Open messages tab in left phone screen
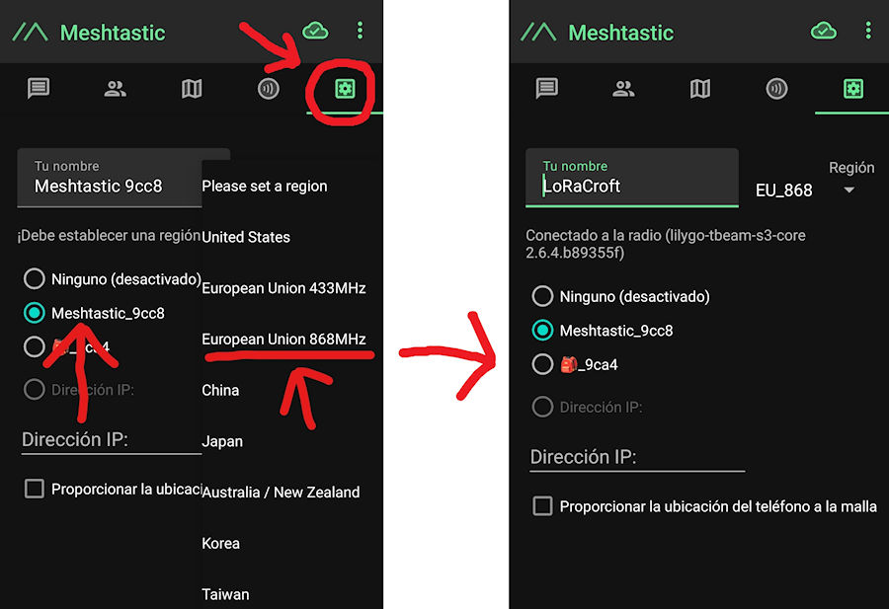Viewport: 889px width, 609px height. pos(39,89)
